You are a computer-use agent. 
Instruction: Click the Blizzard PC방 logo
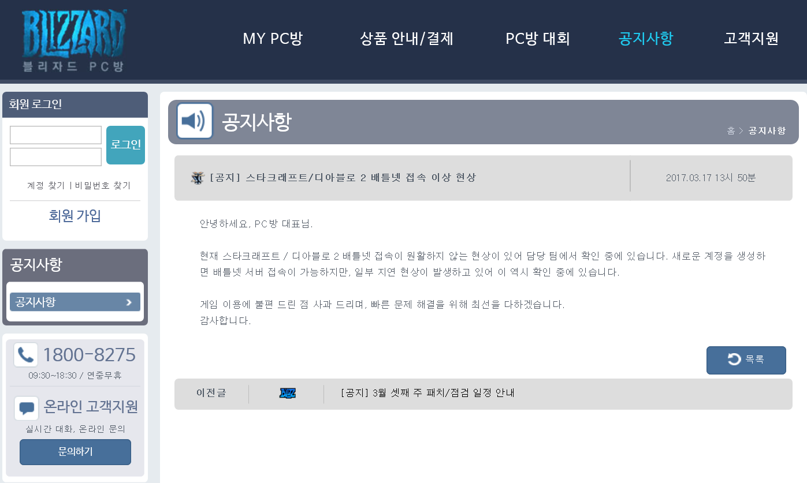pyautogui.click(x=73, y=40)
